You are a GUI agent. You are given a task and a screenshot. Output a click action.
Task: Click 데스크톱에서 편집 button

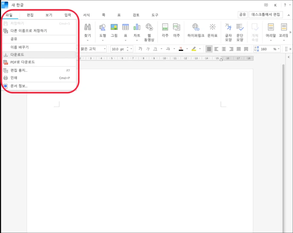(266, 15)
